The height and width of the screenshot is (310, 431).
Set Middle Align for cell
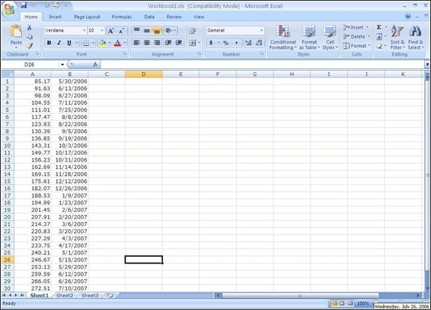(147, 30)
